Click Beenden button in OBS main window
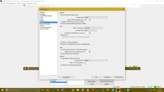 pos(107,84)
